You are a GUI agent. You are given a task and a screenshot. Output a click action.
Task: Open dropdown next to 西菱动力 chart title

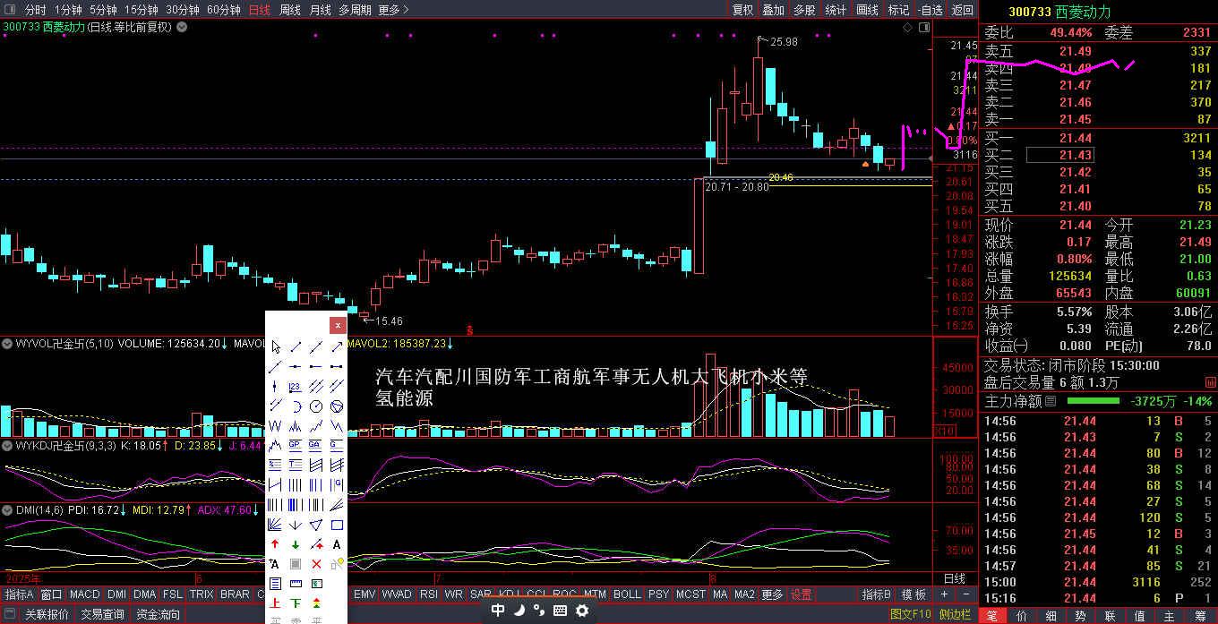[182, 27]
